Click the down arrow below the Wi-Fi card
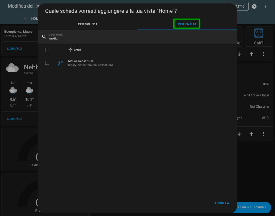 tap(239, 134)
